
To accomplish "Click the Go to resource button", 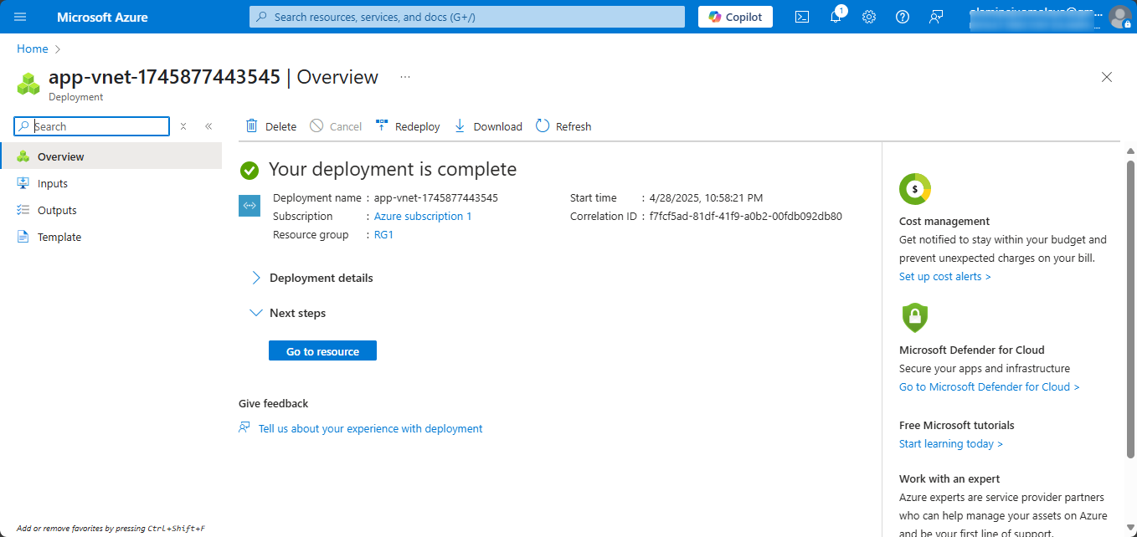I will 322,351.
